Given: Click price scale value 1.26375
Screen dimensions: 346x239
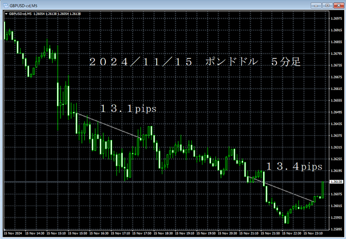Looking at the screenshot, I should click(337, 136).
